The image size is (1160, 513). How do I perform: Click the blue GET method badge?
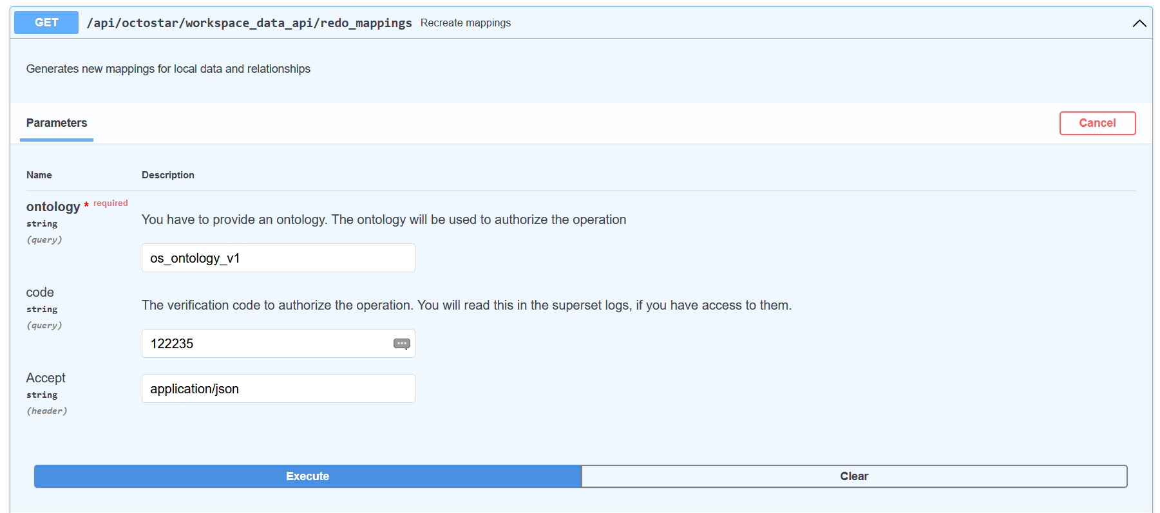point(46,23)
